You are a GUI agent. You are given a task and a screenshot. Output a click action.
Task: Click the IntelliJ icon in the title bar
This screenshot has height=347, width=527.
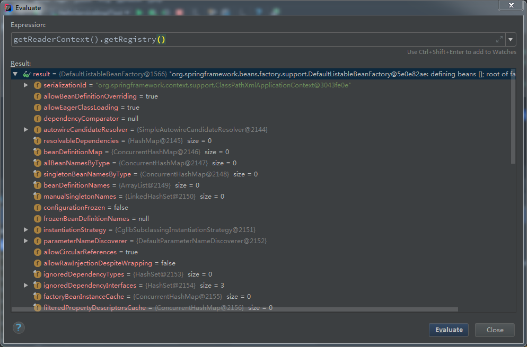(x=8, y=7)
